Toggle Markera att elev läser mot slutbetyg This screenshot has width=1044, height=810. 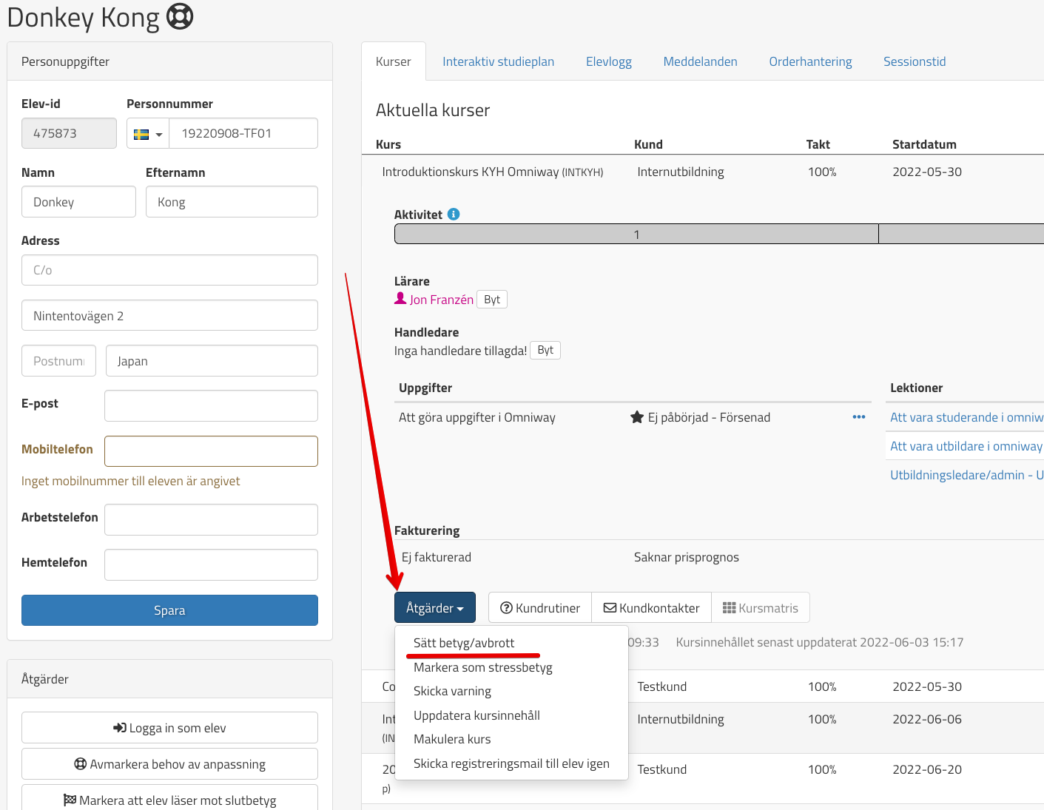(169, 800)
